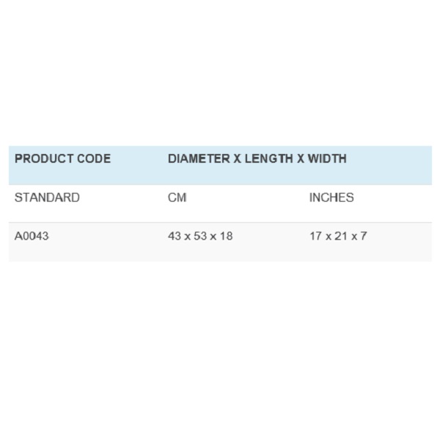Click the number 21 in inch dimensions
This screenshot has width=440, height=440.
pos(341,236)
